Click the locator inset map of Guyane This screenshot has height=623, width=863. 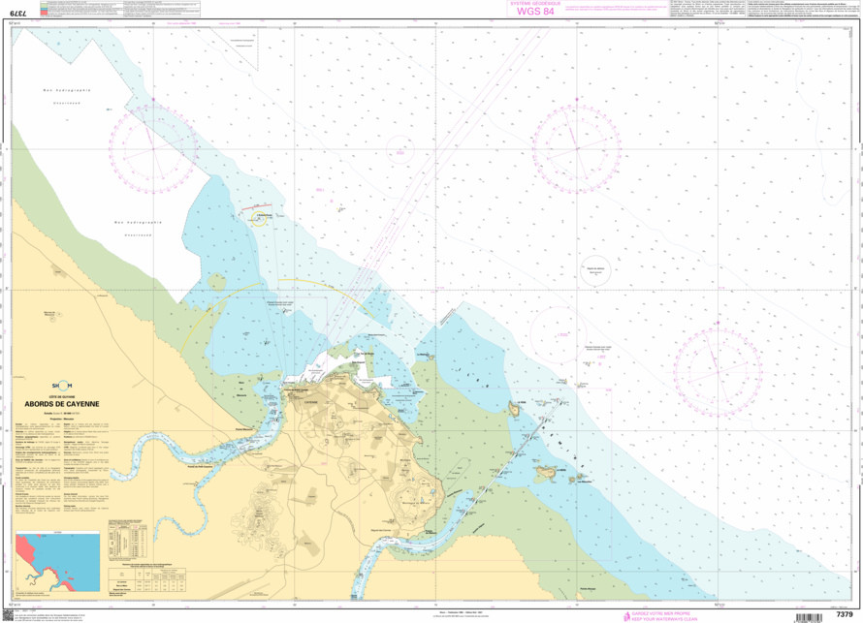[58, 561]
